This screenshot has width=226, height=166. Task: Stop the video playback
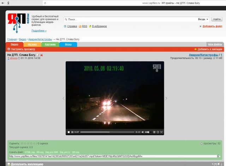[69, 132]
